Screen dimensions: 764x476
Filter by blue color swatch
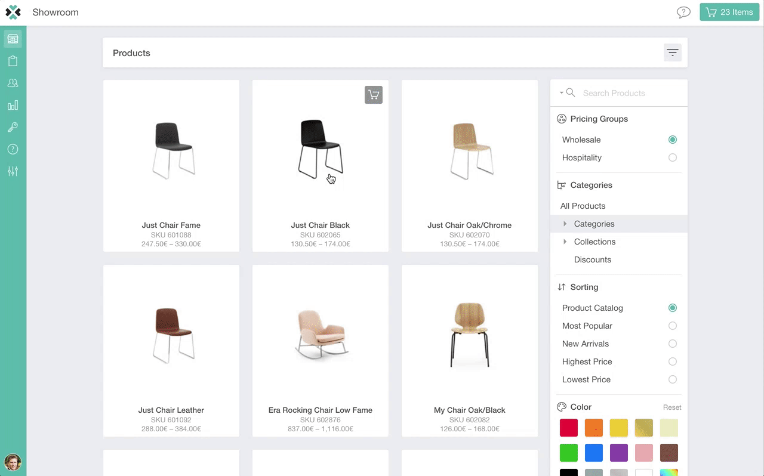coord(594,453)
